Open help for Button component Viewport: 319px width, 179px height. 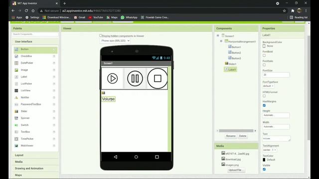pyautogui.click(x=54, y=49)
